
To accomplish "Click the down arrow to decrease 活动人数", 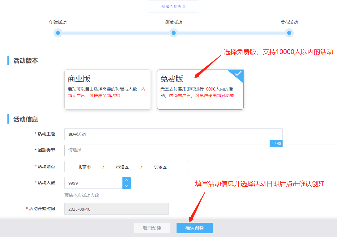I will coord(126,185).
